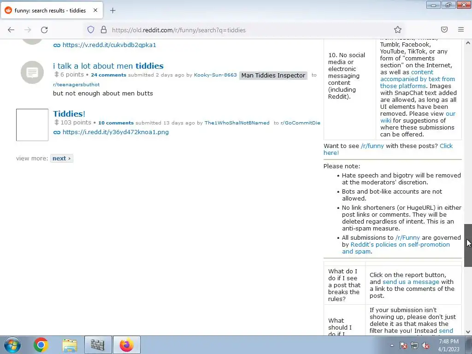Open post 'i talk a lot about men tiddies'
Screen dimensions: 472x354
pos(108,65)
